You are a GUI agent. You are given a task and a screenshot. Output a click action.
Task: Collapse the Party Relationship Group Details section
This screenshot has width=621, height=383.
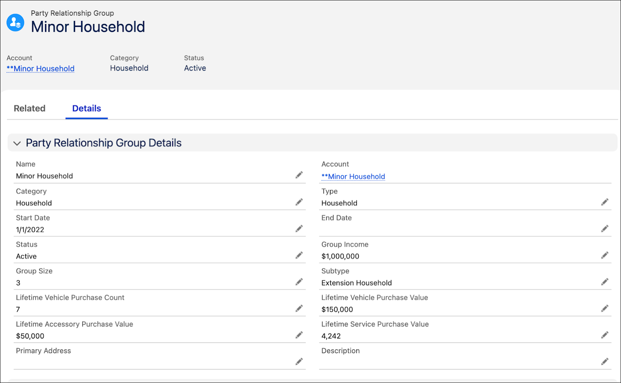(x=17, y=143)
